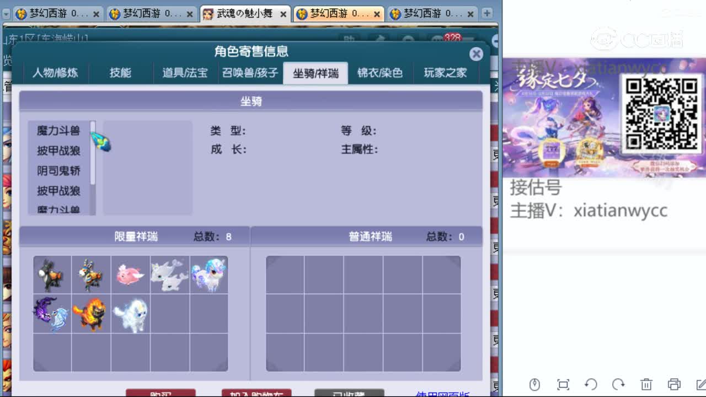Click the QR code image

(661, 114)
